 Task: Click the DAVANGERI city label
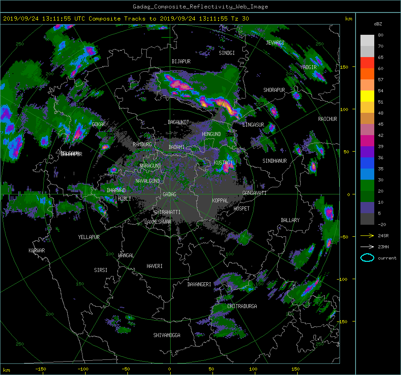(199, 284)
